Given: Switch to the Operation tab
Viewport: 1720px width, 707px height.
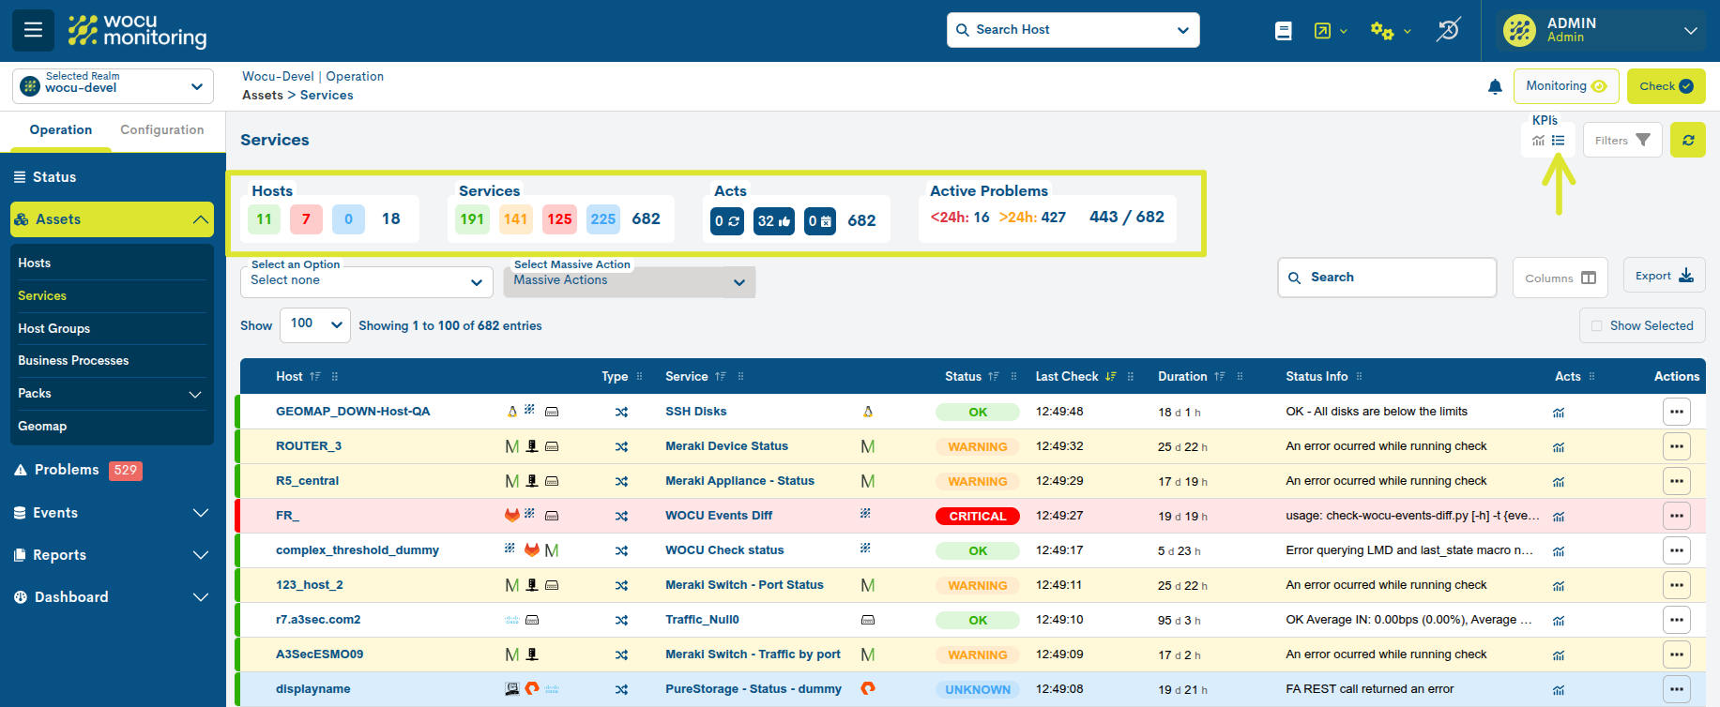Looking at the screenshot, I should point(61,130).
